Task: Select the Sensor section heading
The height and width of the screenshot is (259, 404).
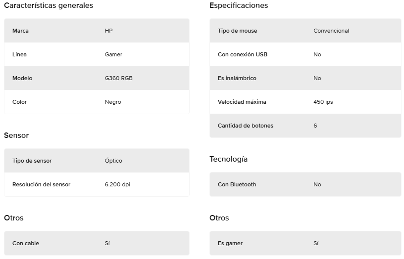Action: 16,135
